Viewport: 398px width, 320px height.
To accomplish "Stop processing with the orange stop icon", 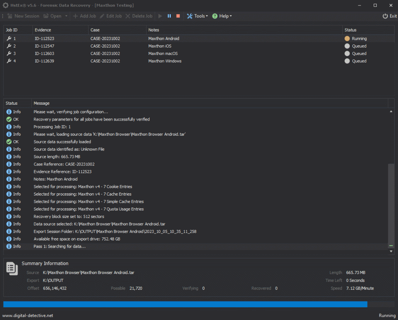I will (x=178, y=16).
